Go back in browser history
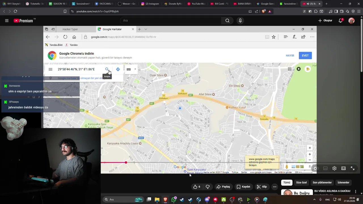The image size is (363, 204). coord(4,11)
